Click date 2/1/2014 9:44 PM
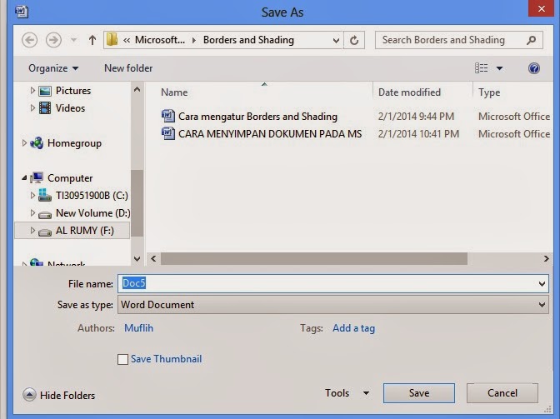Viewport: 560px width, 419px height. 416,117
